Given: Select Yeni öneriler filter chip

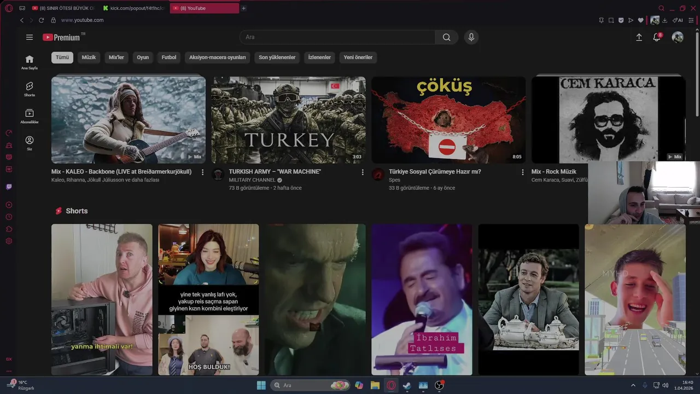Looking at the screenshot, I should pyautogui.click(x=358, y=57).
